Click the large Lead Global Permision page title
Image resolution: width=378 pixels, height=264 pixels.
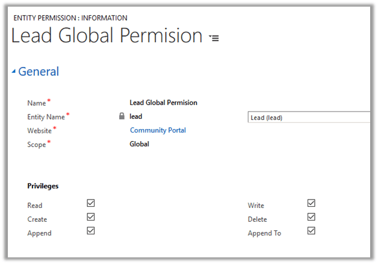[107, 36]
